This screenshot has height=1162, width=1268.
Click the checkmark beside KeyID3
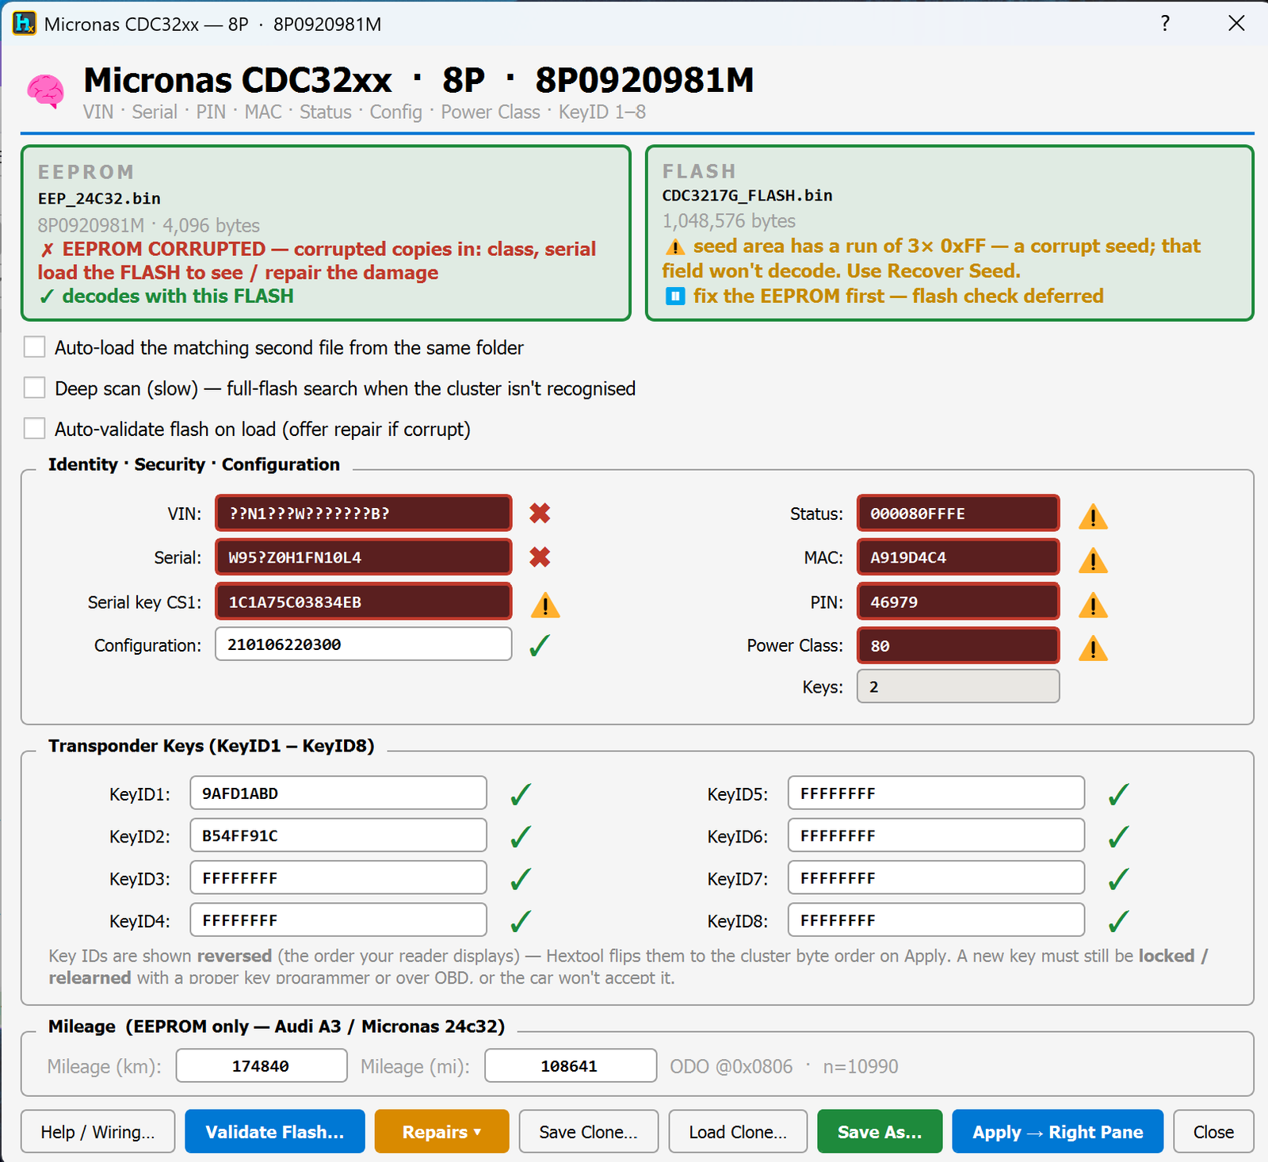pos(521,879)
